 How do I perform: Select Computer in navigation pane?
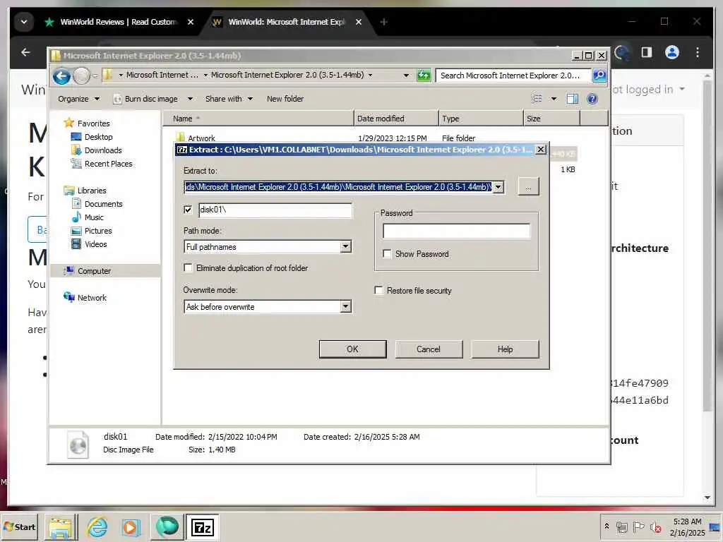pos(94,271)
